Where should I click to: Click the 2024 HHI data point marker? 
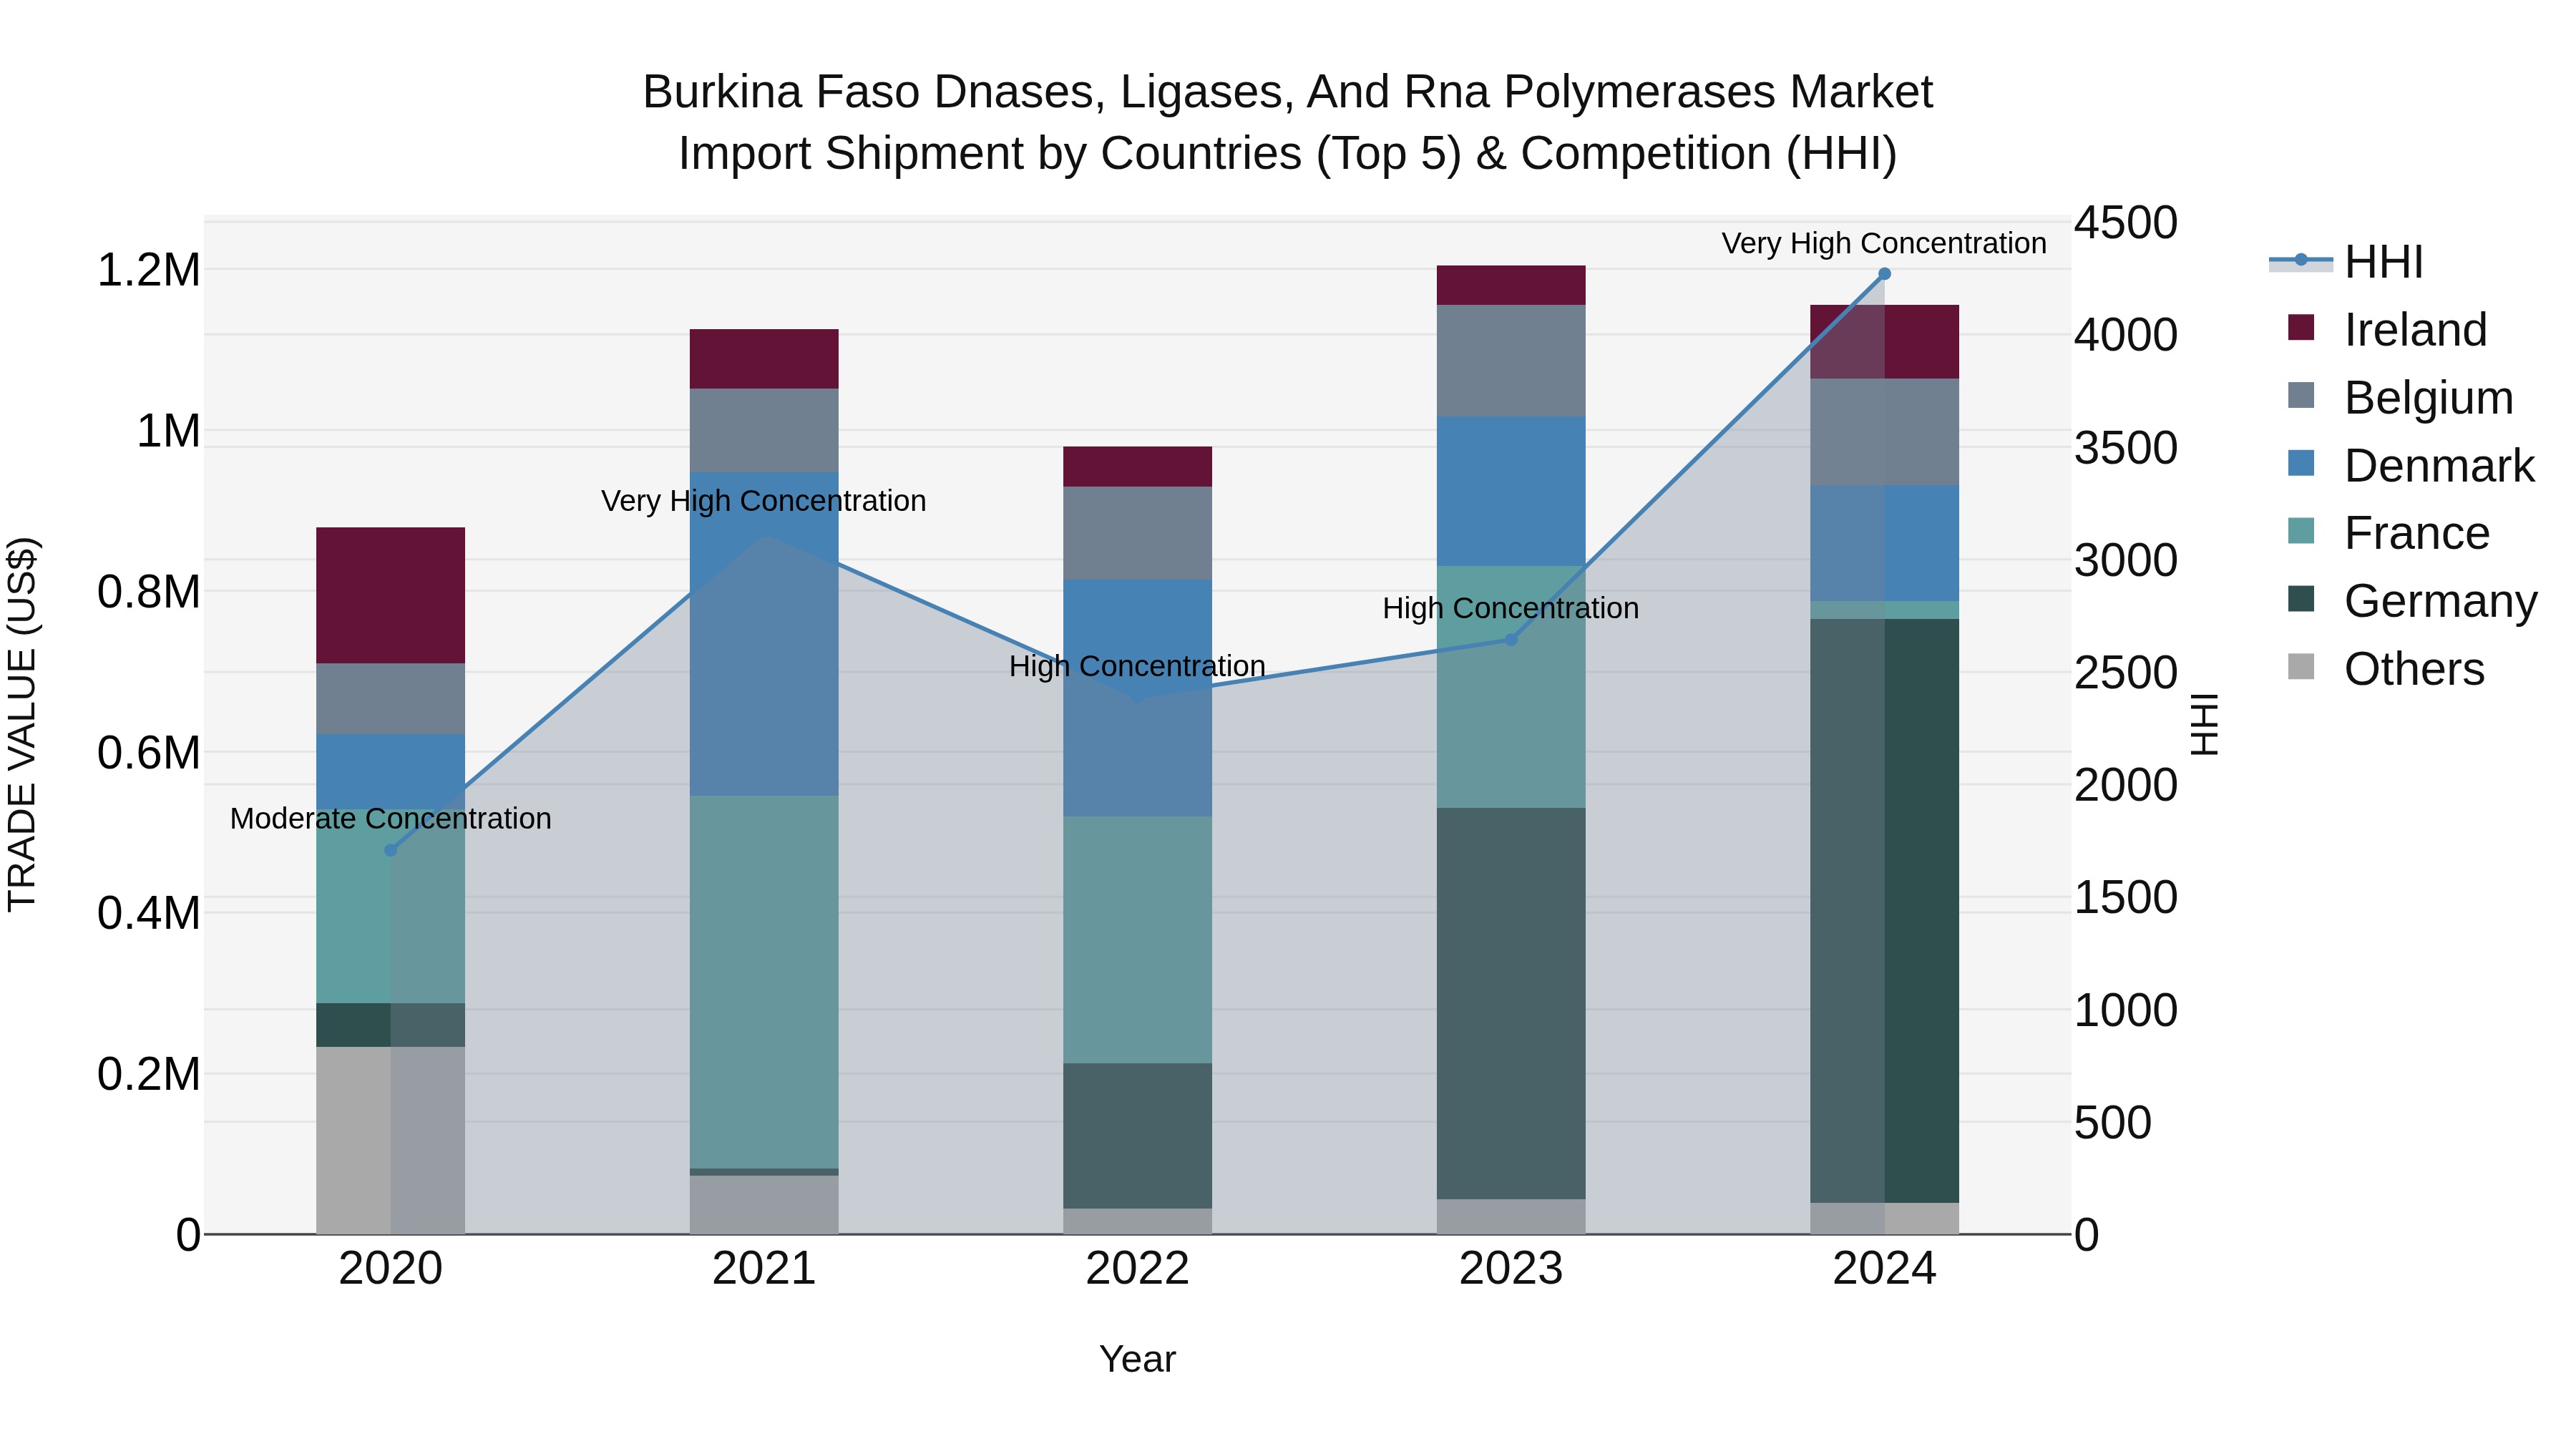coord(1884,274)
